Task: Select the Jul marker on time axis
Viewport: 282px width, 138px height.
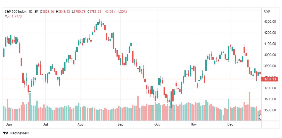Action: point(46,125)
